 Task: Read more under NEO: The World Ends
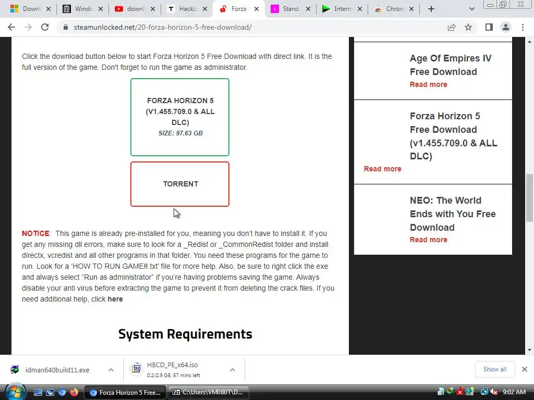tap(429, 240)
